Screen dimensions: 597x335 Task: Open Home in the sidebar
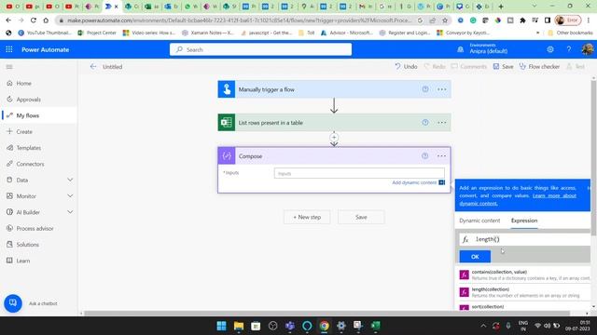[23, 83]
